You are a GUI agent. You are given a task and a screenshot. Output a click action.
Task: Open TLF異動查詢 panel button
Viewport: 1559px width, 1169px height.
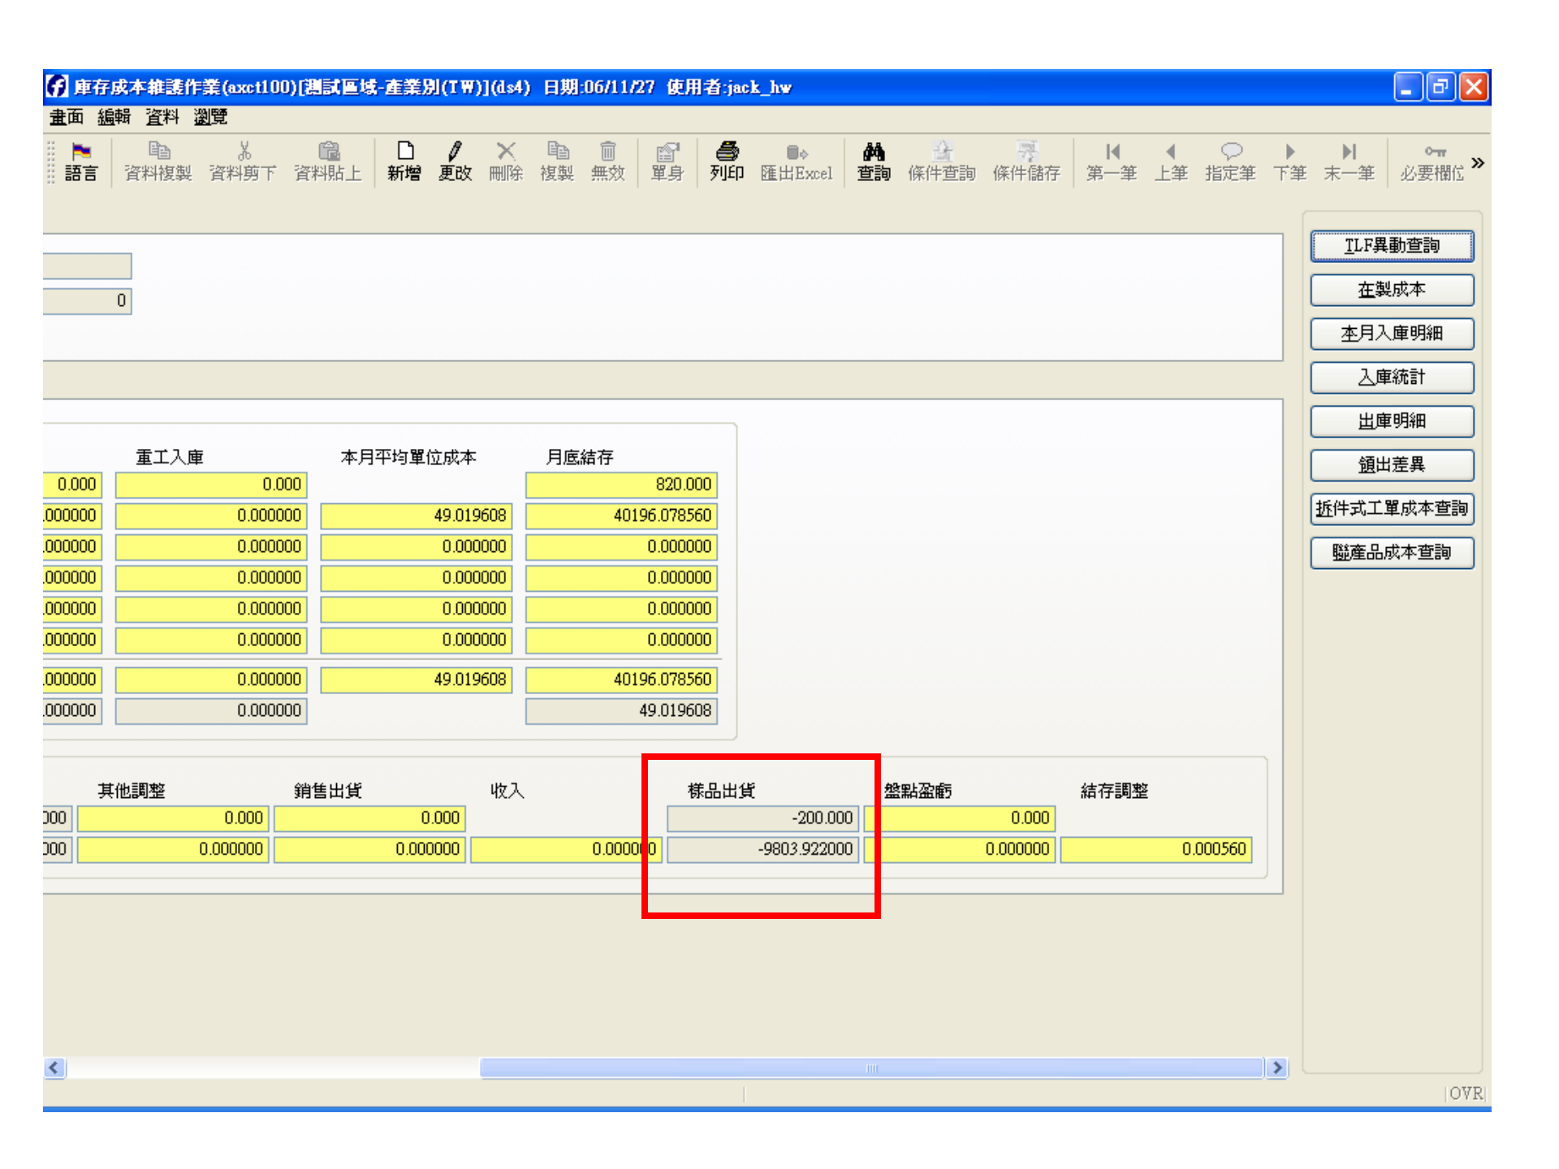pos(1392,246)
